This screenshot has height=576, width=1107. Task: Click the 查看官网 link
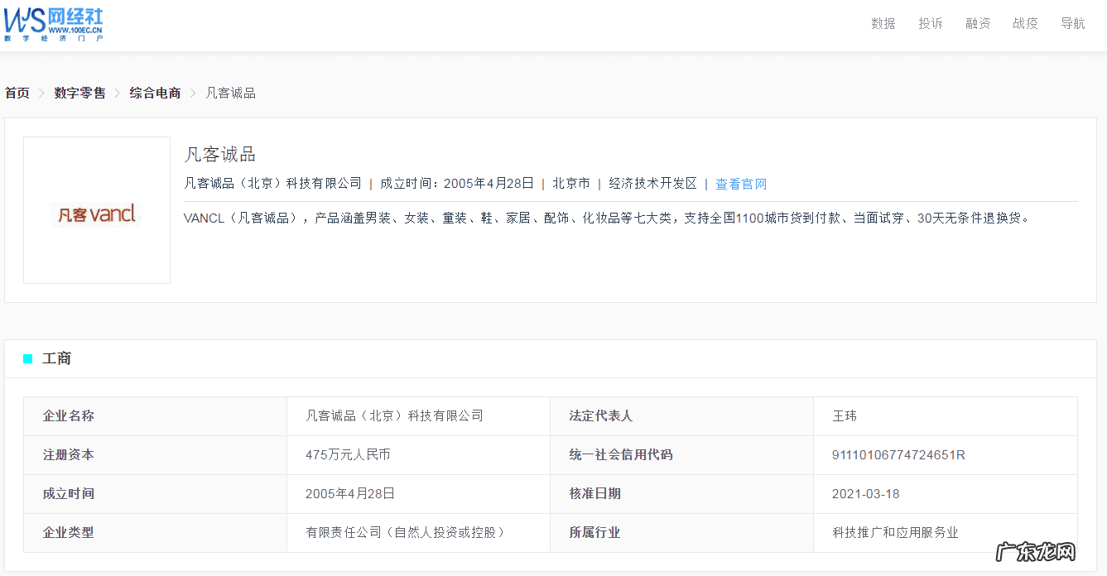[x=741, y=183]
